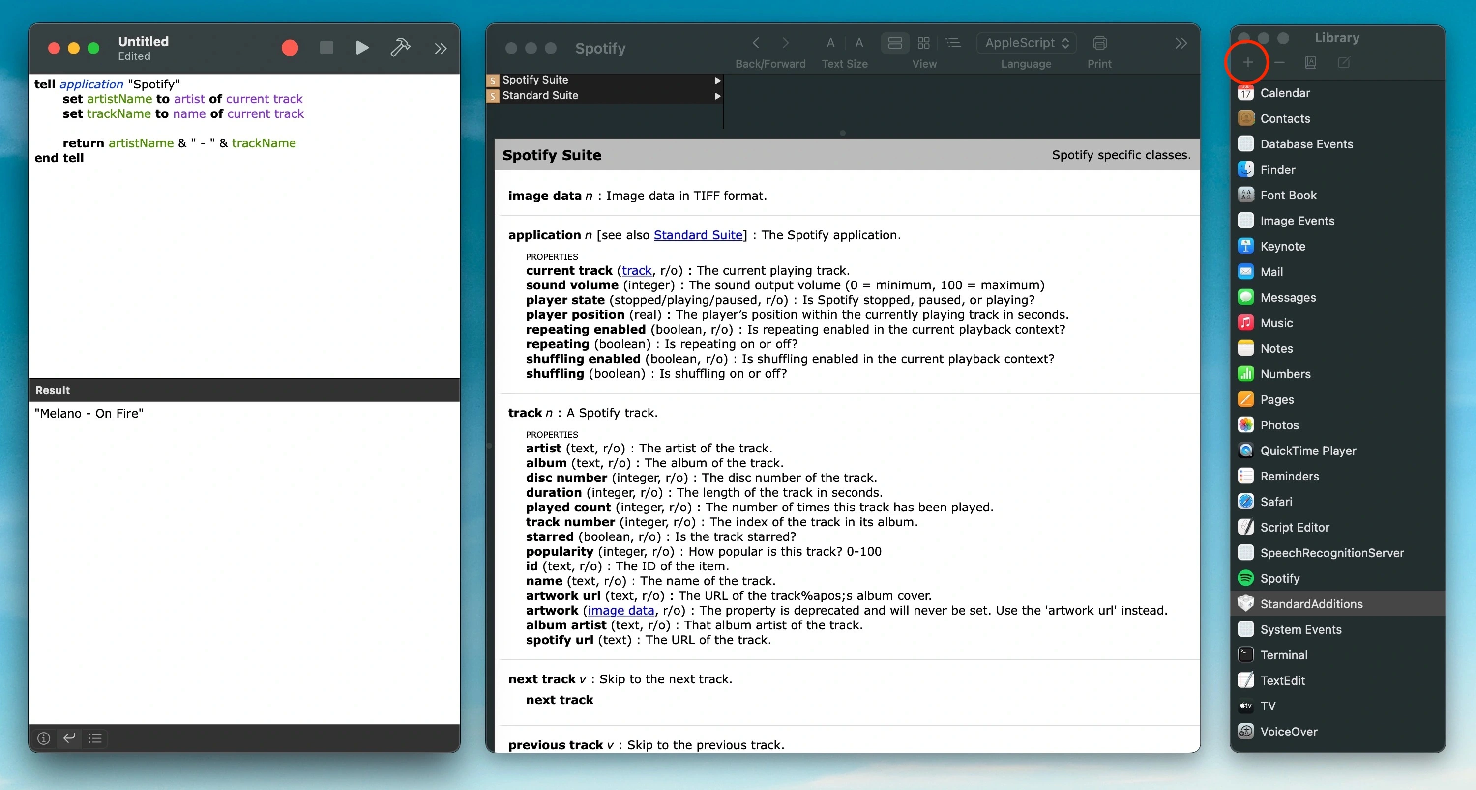This screenshot has width=1476, height=790.
Task: Open the Standard Suite hyperlink
Action: [698, 235]
